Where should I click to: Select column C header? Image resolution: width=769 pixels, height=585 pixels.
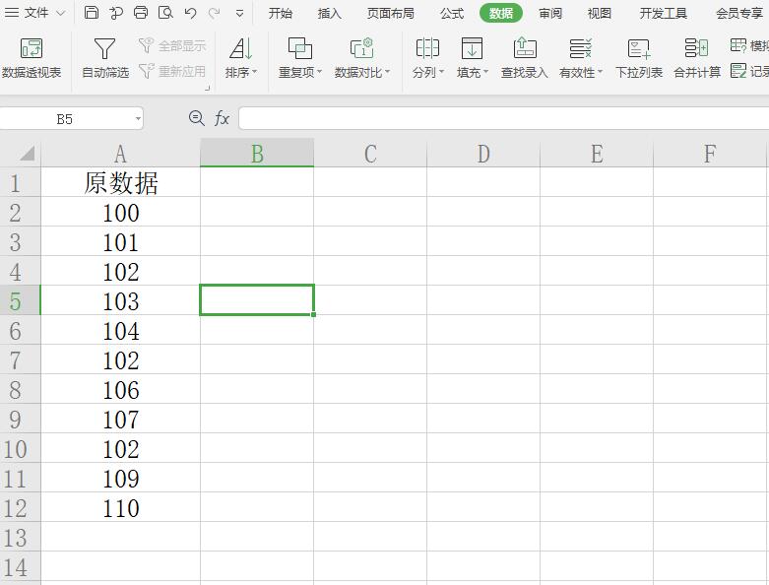point(370,154)
